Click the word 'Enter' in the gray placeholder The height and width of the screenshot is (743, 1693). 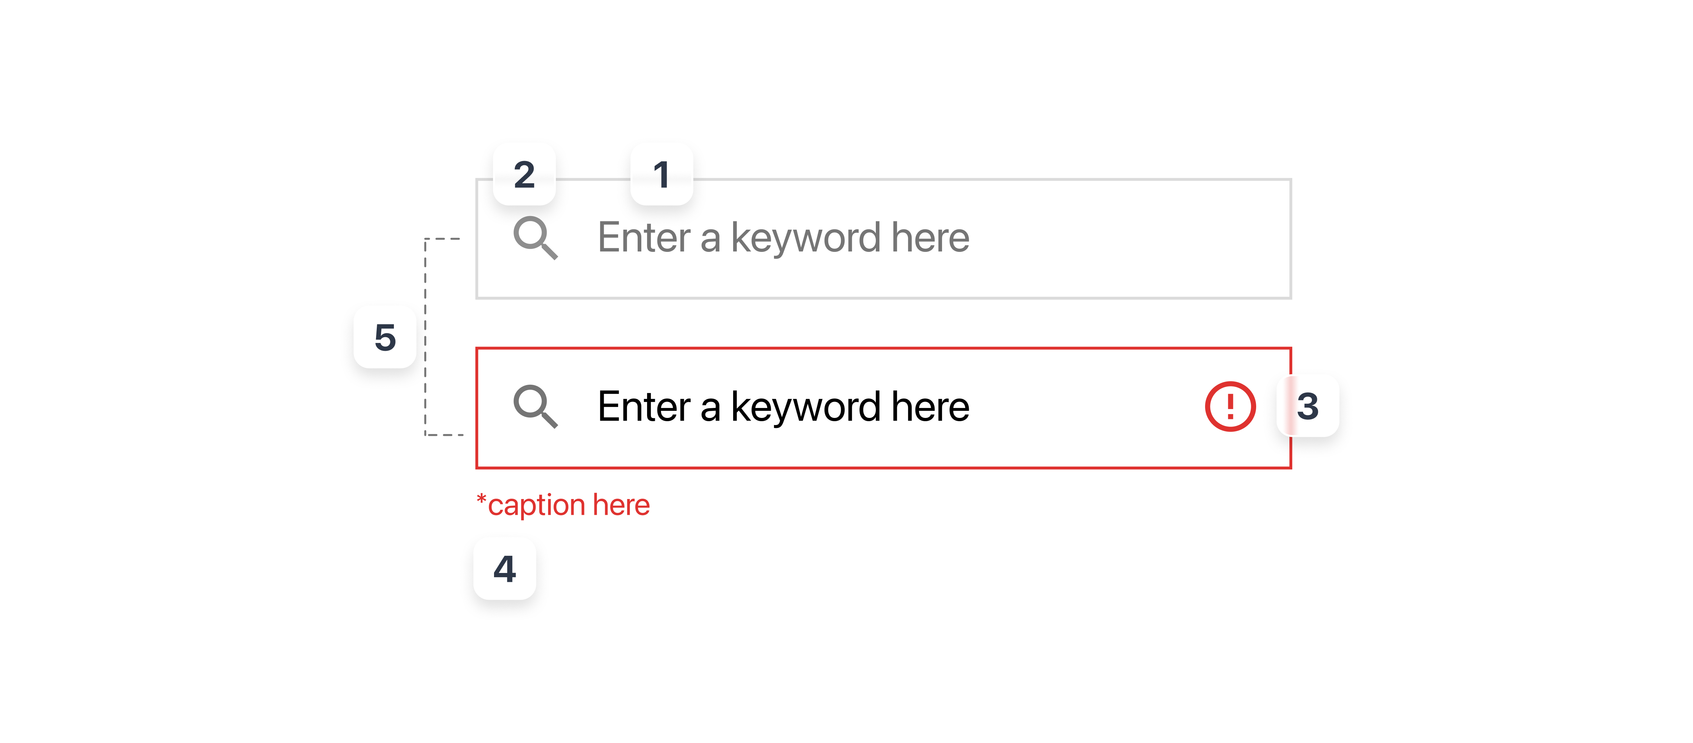[644, 238]
